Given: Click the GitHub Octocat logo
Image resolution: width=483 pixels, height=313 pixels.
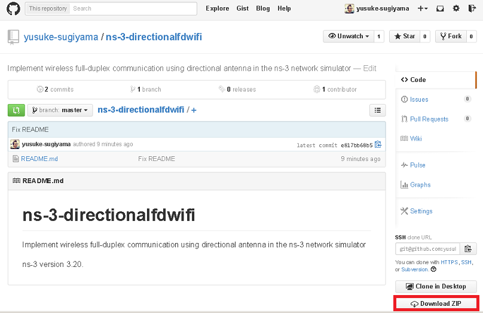Looking at the screenshot, I should point(13,8).
